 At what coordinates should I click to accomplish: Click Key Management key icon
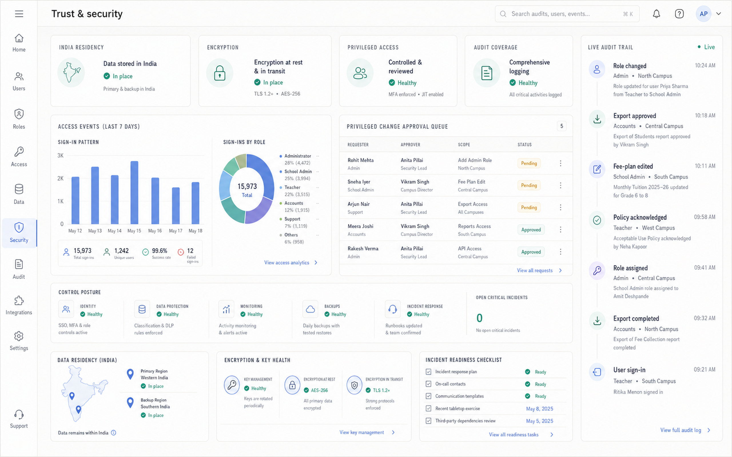click(232, 385)
